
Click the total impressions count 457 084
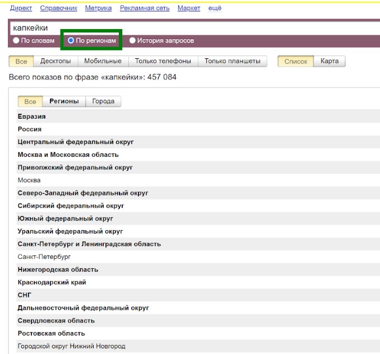coord(162,77)
